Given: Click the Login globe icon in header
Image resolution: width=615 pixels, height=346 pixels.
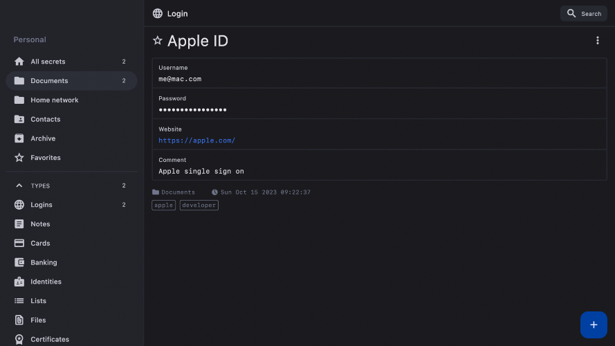Looking at the screenshot, I should [157, 13].
